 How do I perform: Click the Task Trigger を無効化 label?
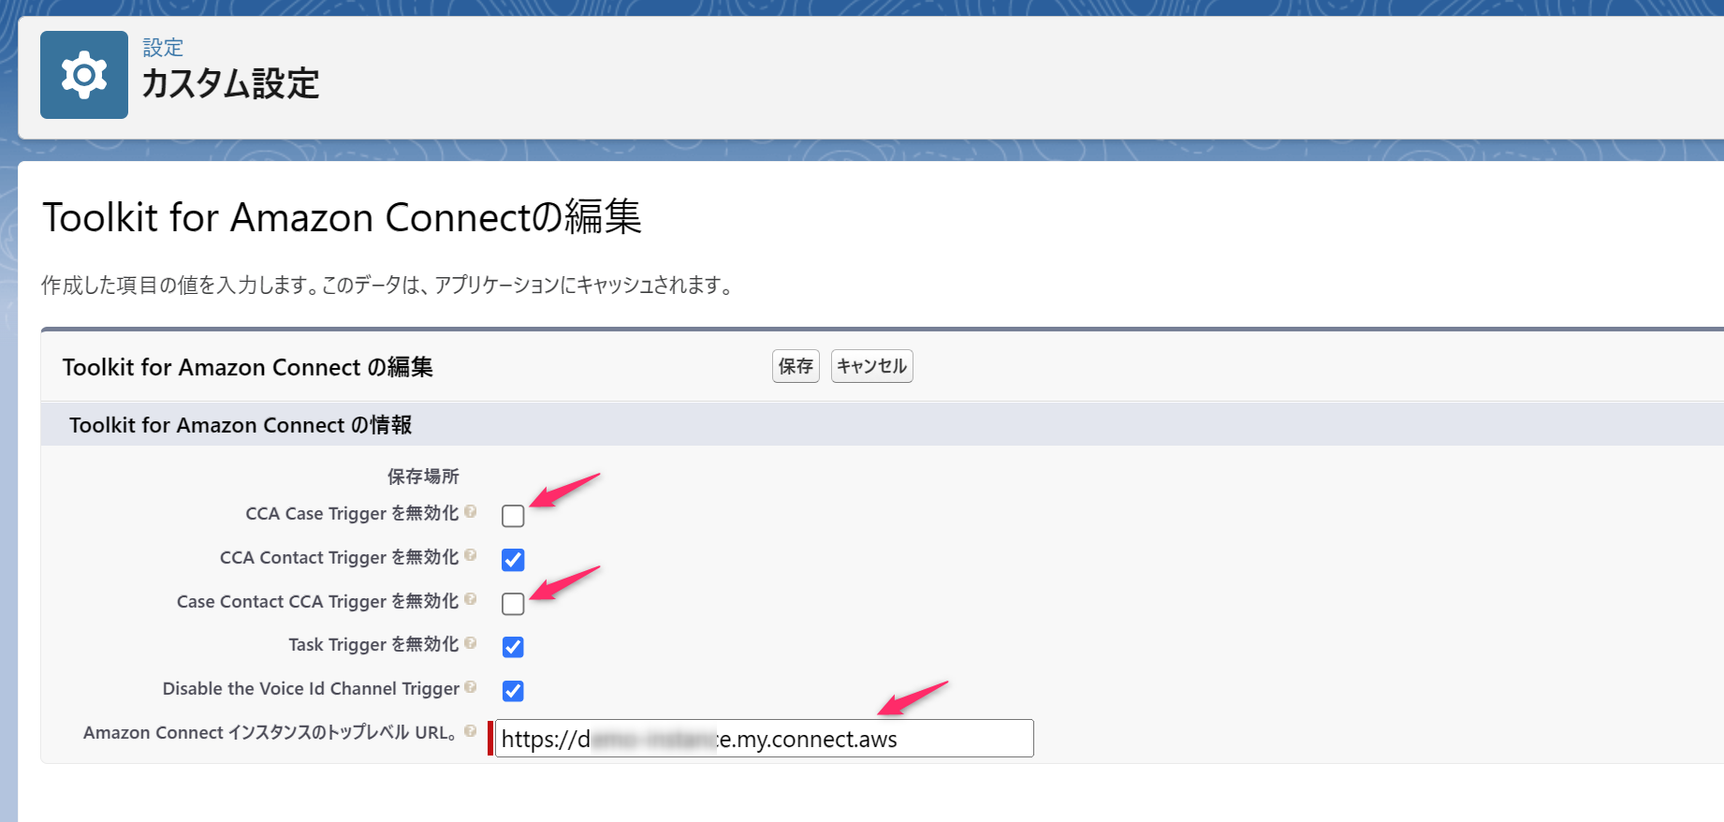(373, 644)
